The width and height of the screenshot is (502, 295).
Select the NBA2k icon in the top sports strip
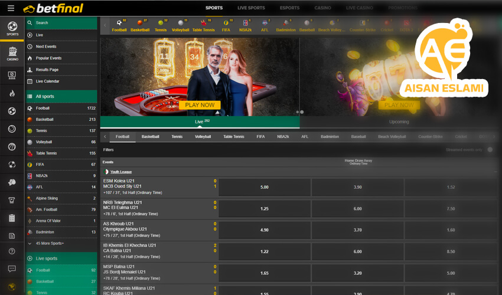tap(245, 25)
